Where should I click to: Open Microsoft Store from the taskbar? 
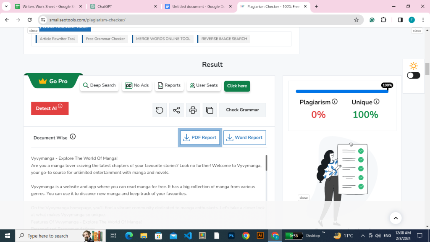[x=158, y=236]
